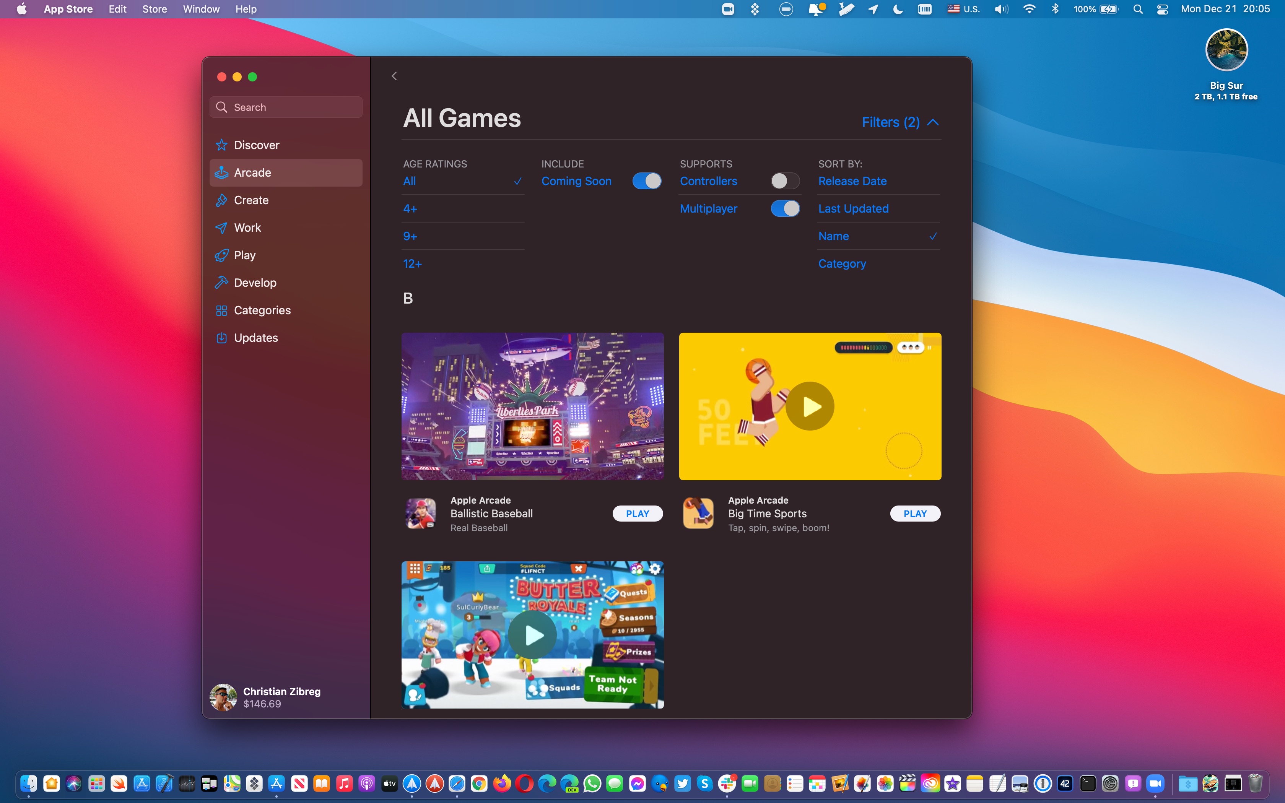1285x803 pixels.
Task: Open the Edit menu
Action: coord(117,9)
